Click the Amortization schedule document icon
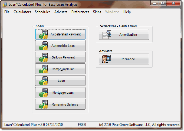184x131 pixels. tap(107, 35)
